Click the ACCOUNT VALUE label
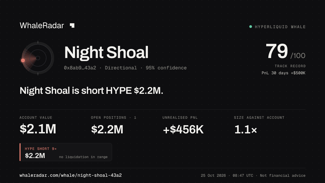This screenshot has width=325, height=183. coord(36,118)
